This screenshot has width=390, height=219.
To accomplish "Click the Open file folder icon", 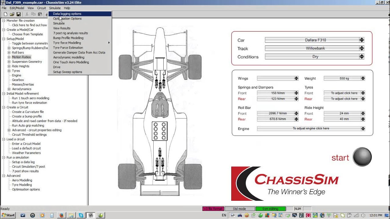I will [x=12, y=14].
